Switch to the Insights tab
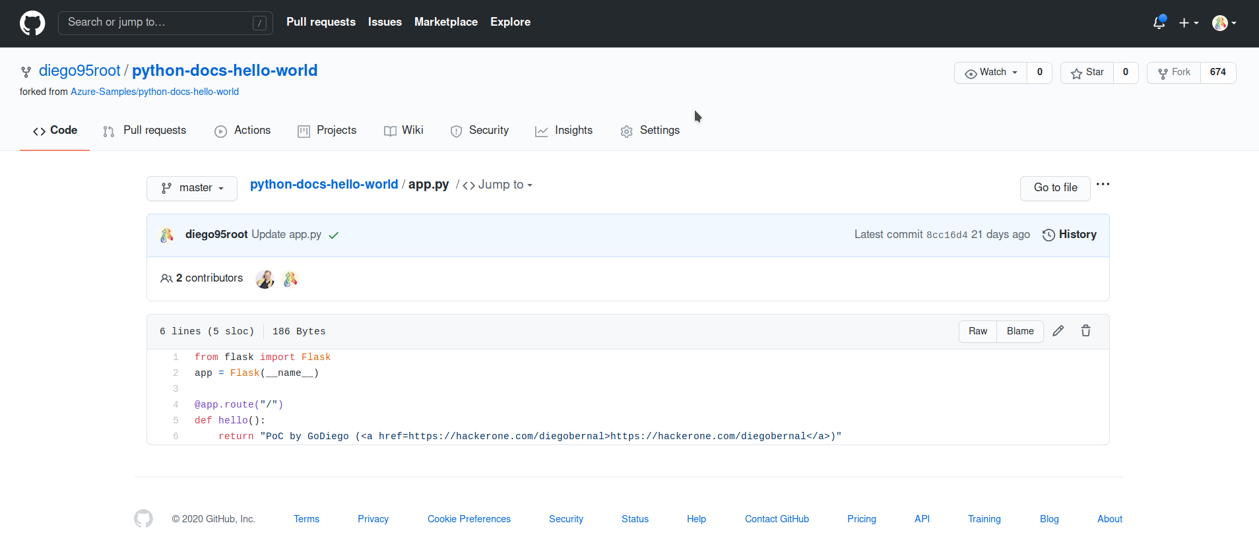Screen dimensions: 1259x548 [564, 131]
